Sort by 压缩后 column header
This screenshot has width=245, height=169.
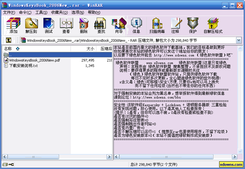point(104,48)
